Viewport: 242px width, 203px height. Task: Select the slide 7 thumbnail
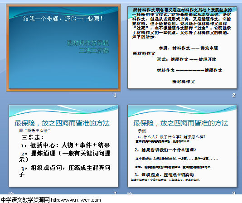point(63,146)
